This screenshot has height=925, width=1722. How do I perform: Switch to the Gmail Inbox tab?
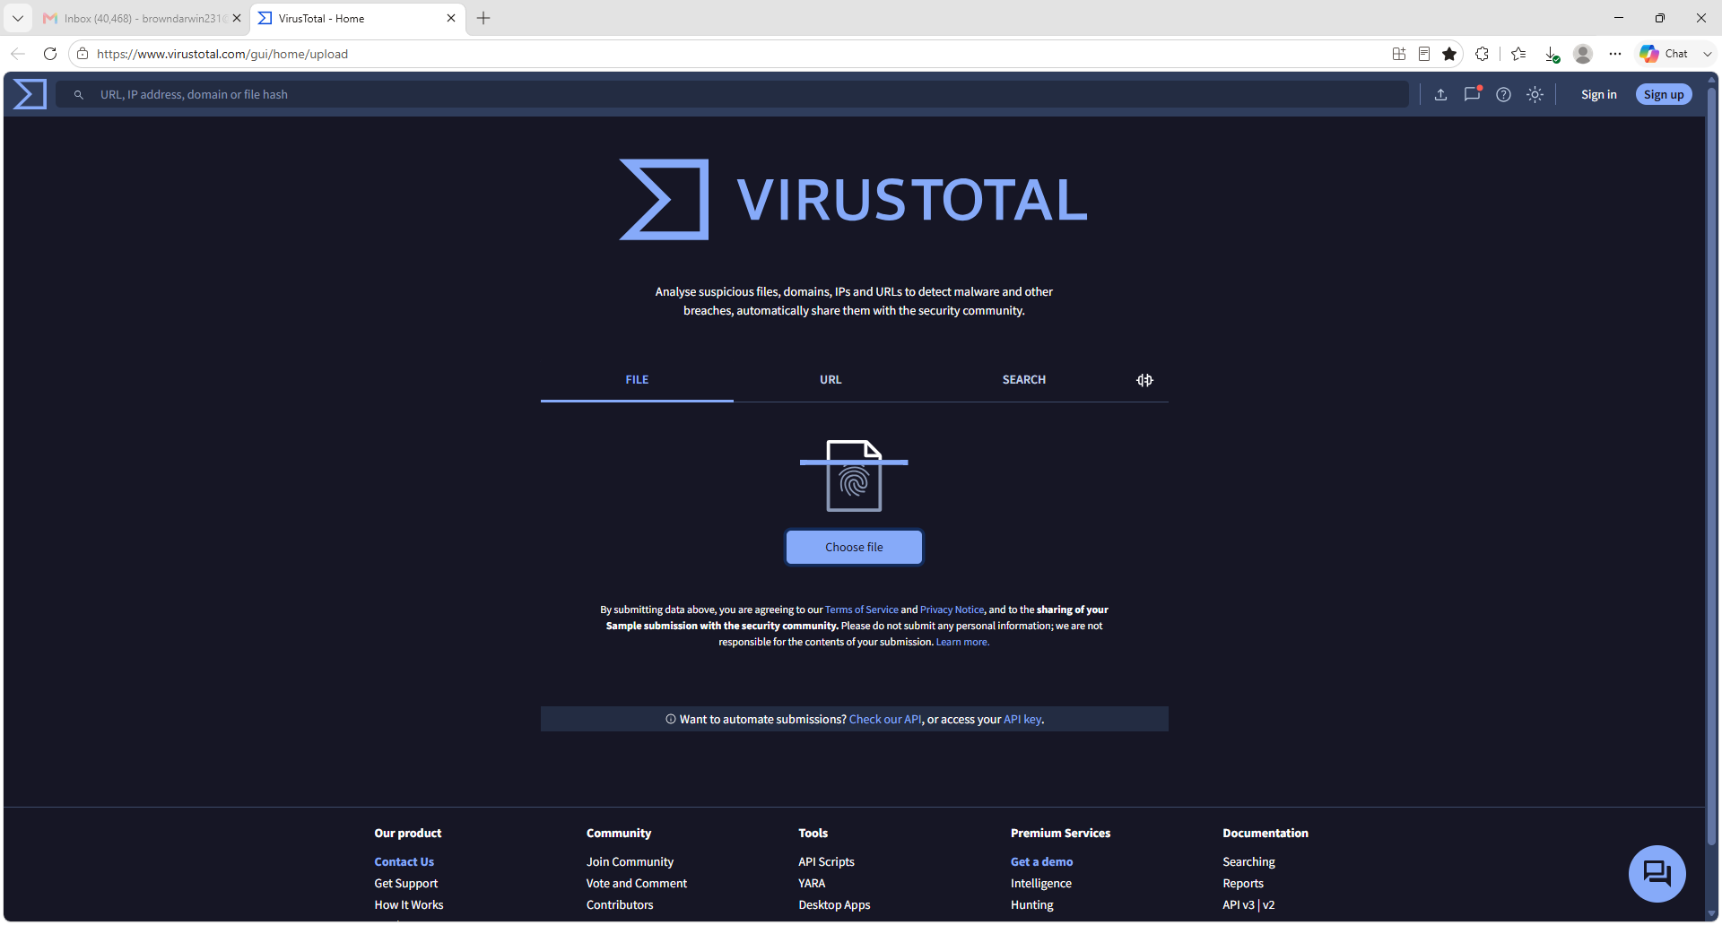pos(142,18)
